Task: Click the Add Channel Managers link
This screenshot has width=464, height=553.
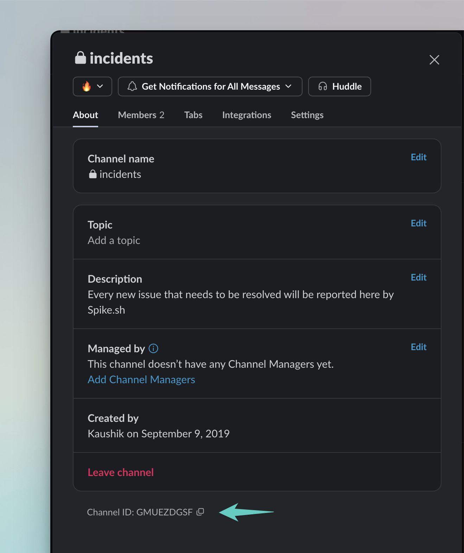Action: [x=141, y=380]
